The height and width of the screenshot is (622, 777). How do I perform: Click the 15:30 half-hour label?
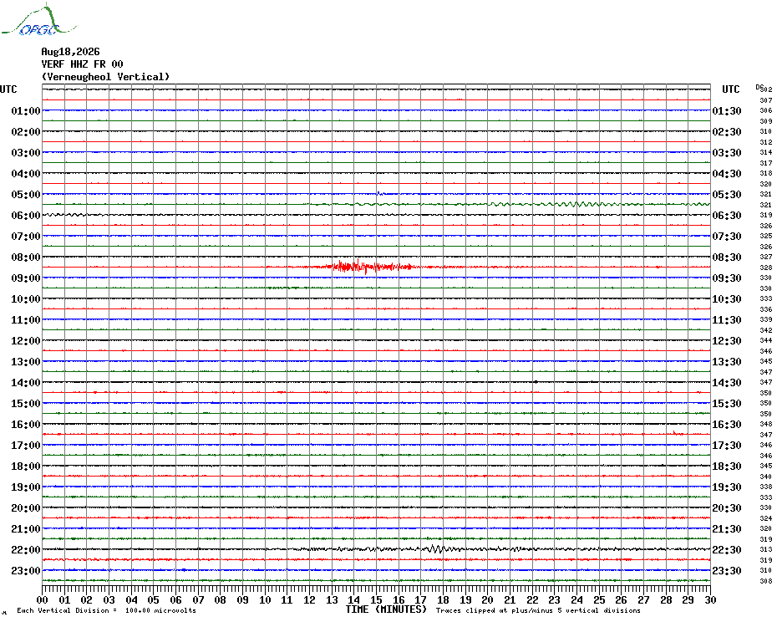727,403
